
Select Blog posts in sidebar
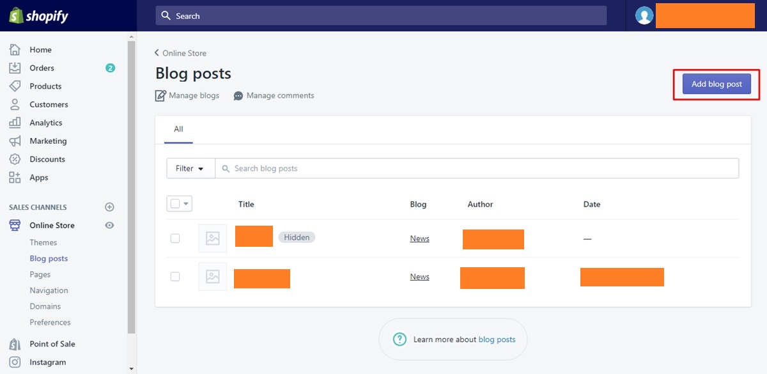(x=49, y=258)
